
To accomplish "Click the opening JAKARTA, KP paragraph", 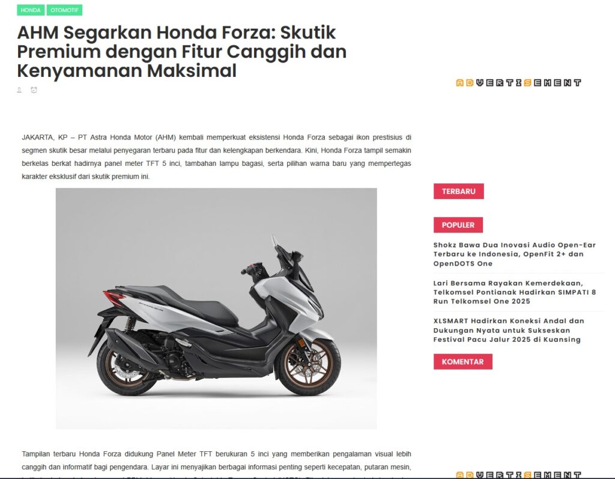I will pyautogui.click(x=216, y=157).
